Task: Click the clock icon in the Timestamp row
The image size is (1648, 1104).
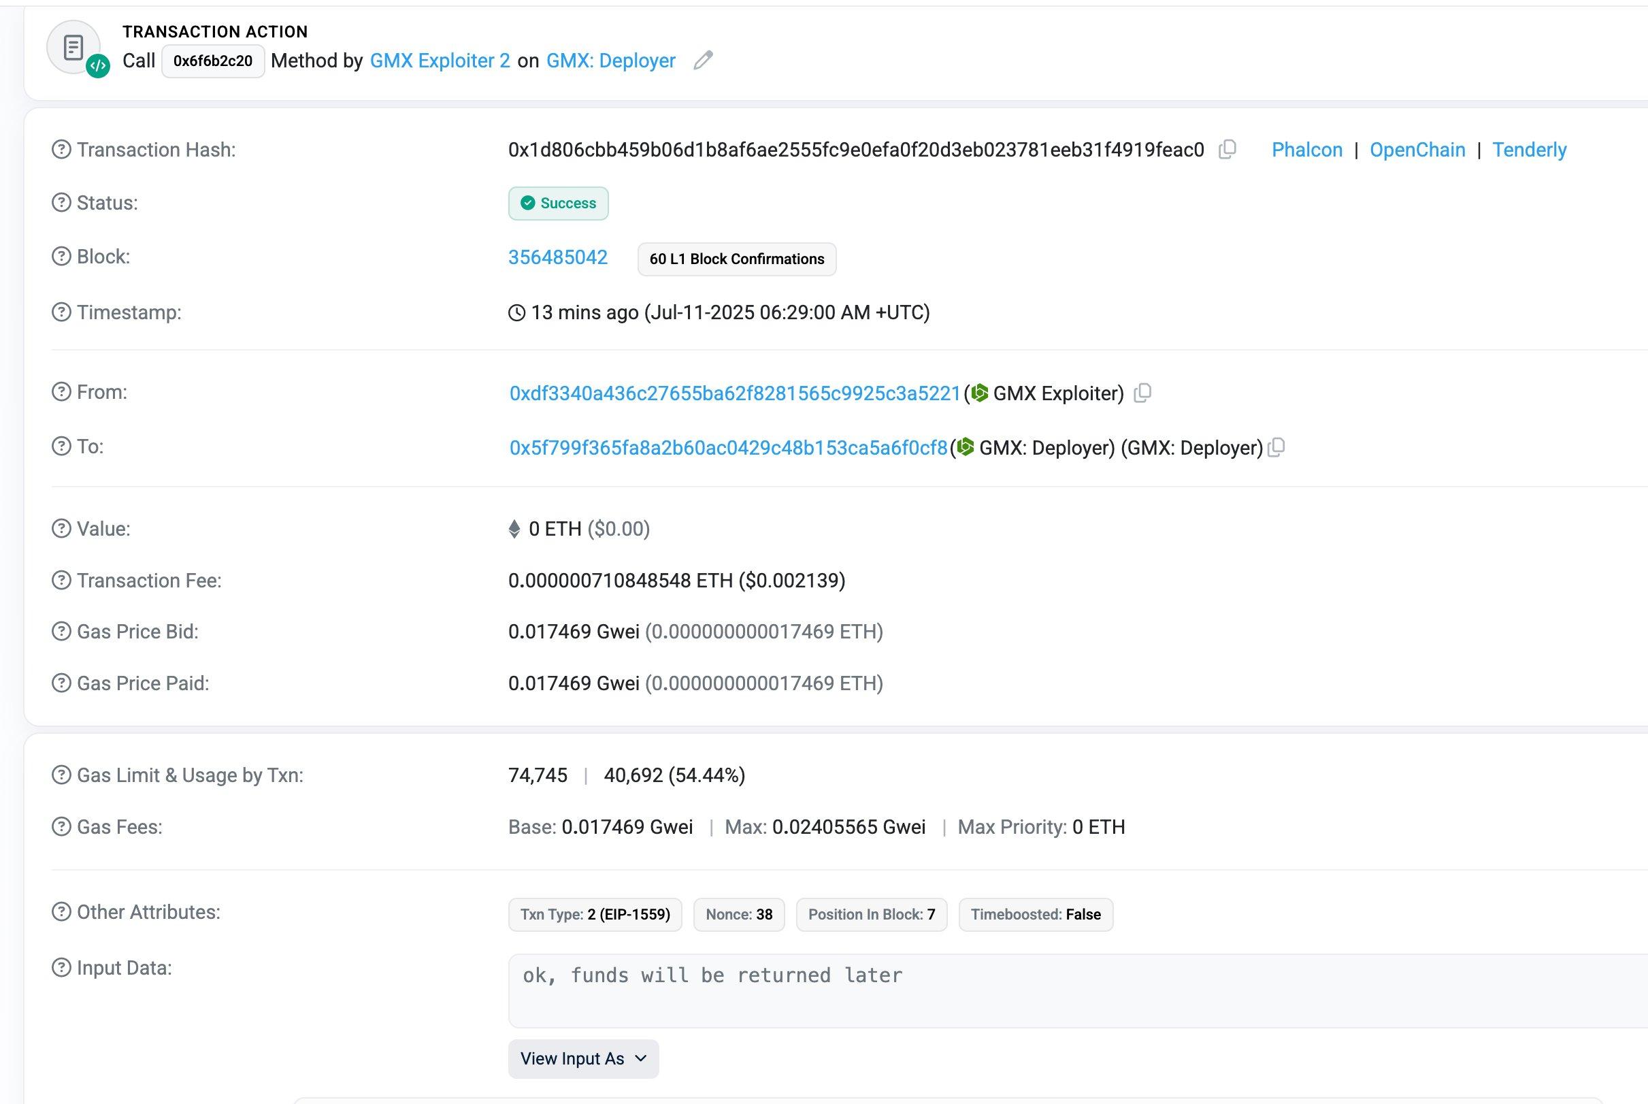Action: [x=516, y=312]
